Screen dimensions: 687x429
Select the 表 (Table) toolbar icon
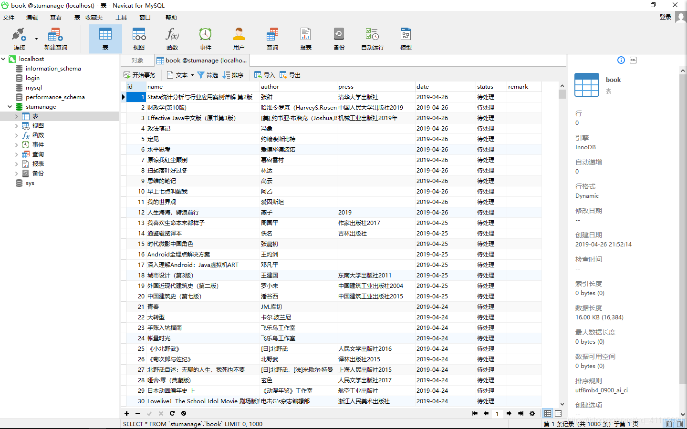click(x=105, y=39)
